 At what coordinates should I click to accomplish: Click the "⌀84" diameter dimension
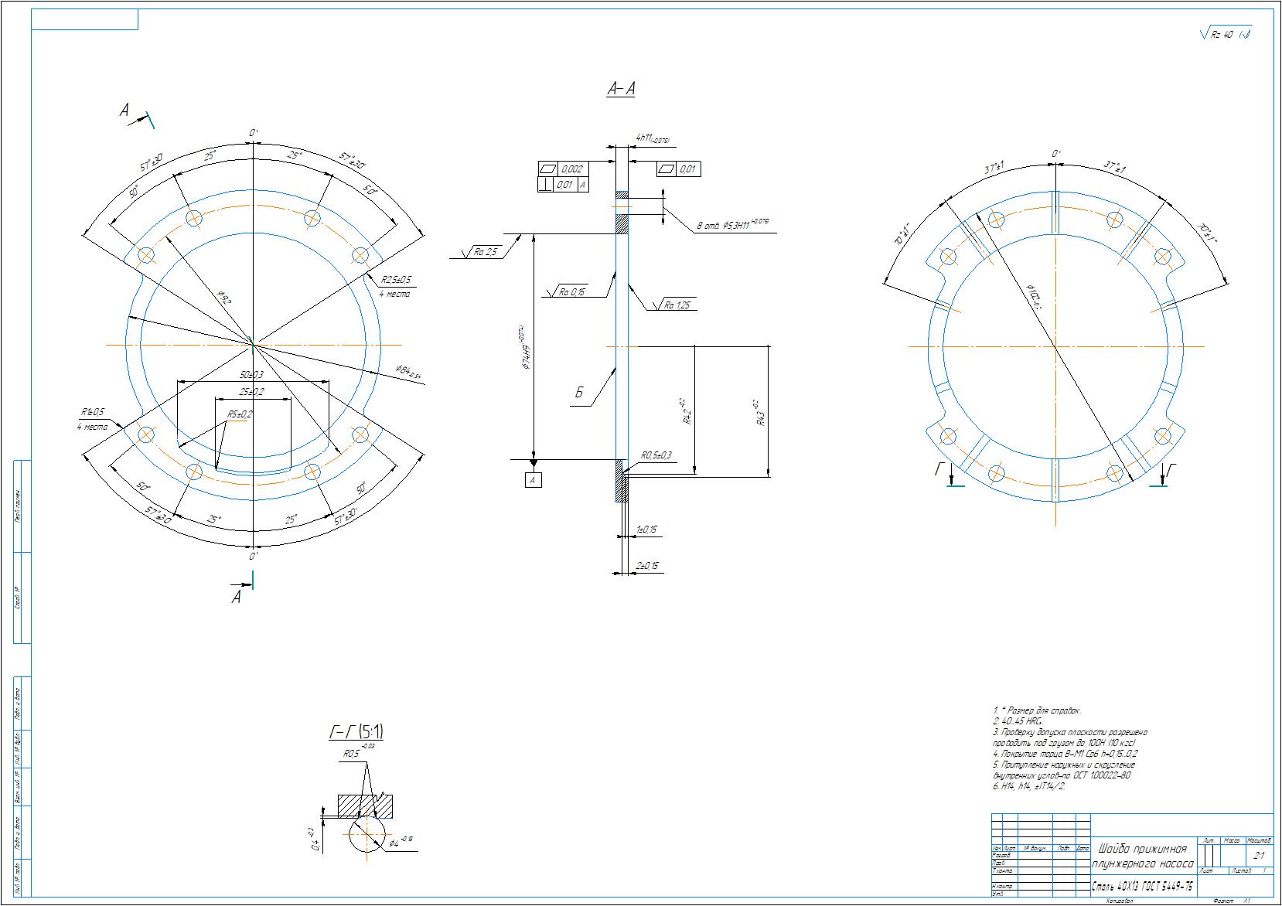click(407, 372)
